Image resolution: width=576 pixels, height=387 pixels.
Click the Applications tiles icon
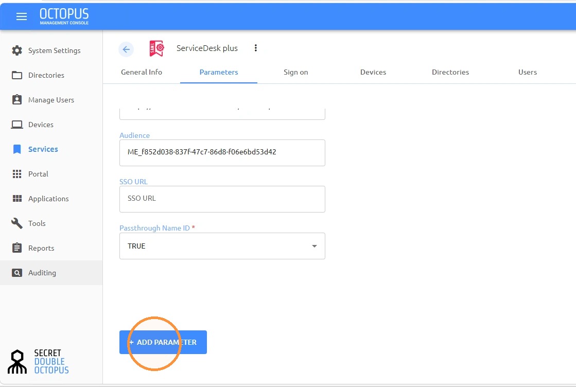pos(17,199)
